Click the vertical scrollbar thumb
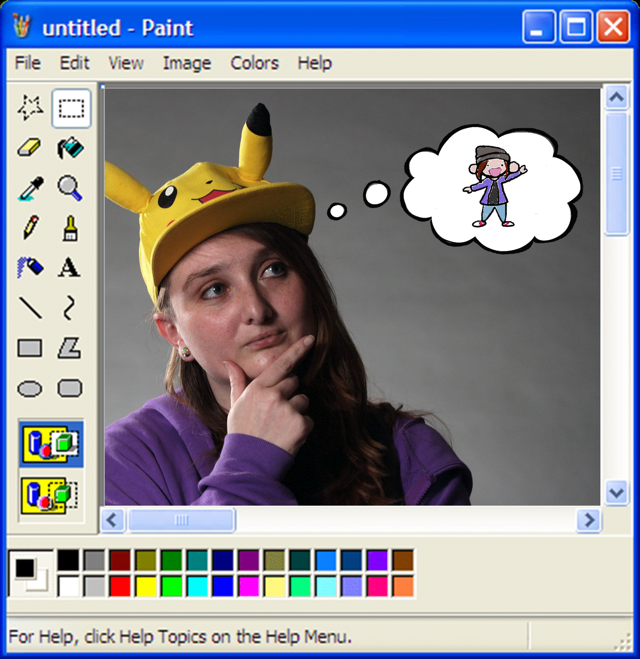The width and height of the screenshot is (640, 659). [617, 174]
